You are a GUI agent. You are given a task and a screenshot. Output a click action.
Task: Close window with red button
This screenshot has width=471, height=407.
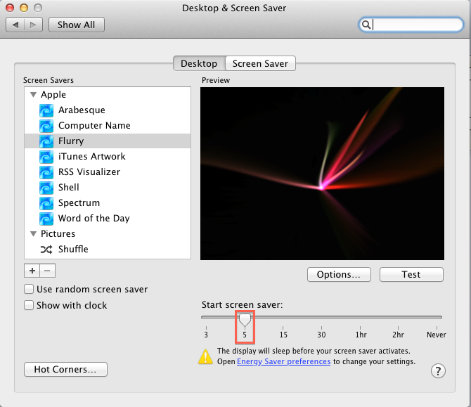point(10,8)
